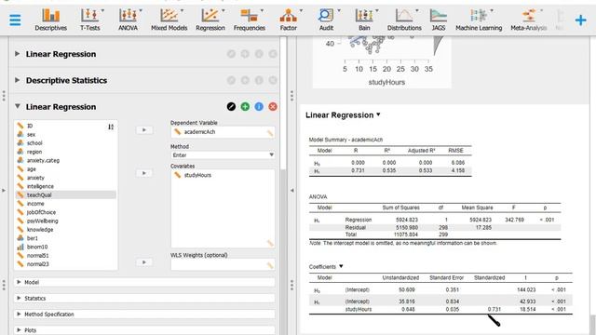596x335 pixels.
Task: Select the jobOfChoice variable
Action: coord(66,212)
